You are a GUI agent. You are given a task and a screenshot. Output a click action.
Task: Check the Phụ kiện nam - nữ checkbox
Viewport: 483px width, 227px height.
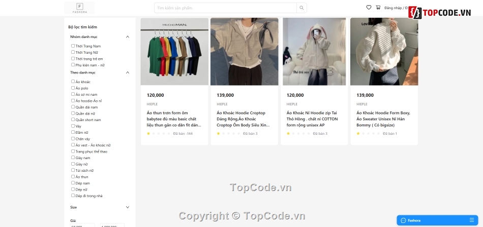pyautogui.click(x=73, y=65)
